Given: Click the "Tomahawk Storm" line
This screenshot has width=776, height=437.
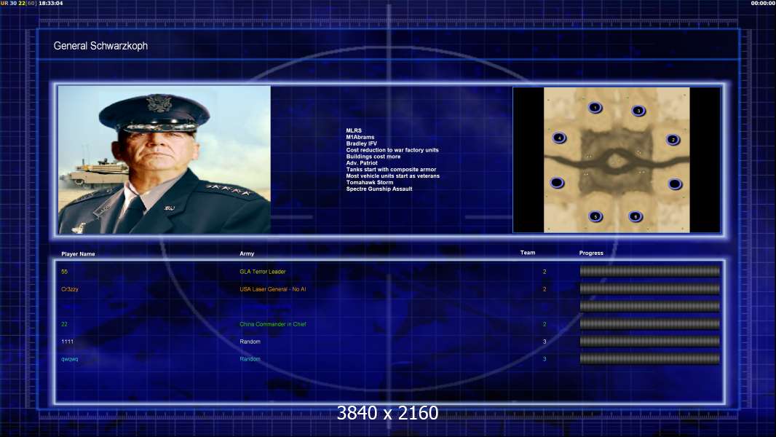Looking at the screenshot, I should point(370,182).
